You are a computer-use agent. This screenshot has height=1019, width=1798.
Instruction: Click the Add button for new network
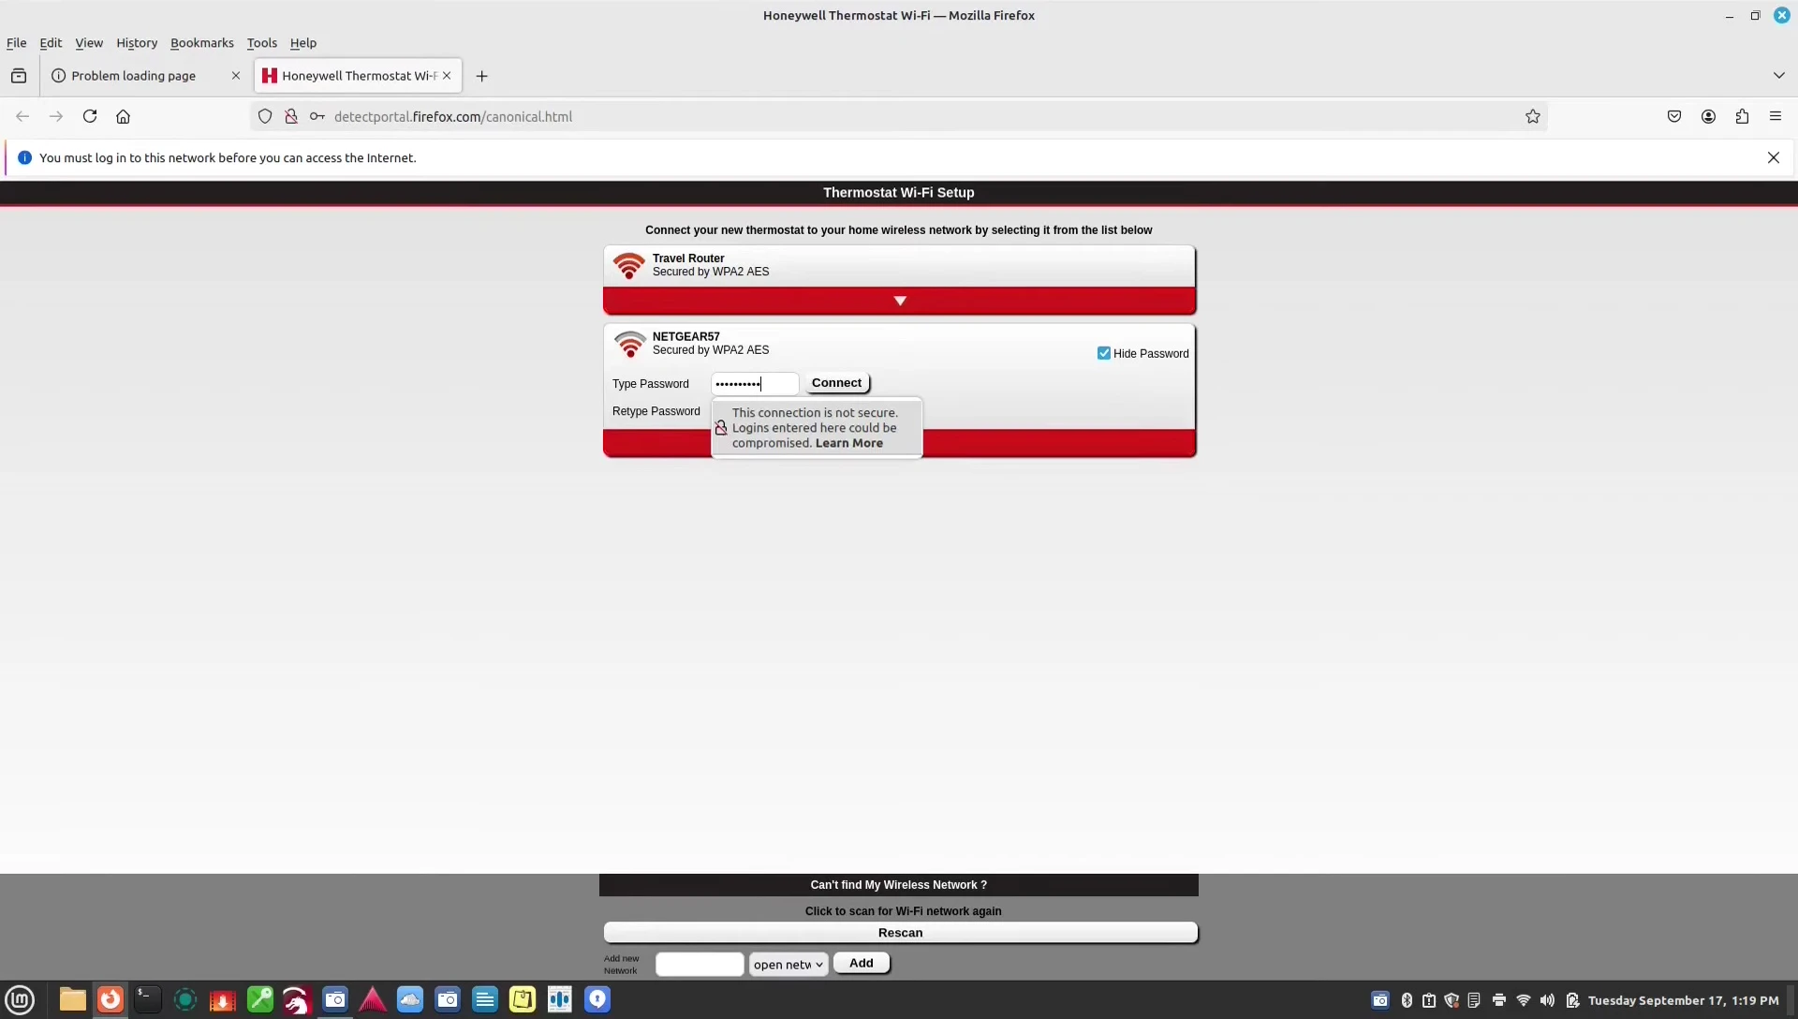coord(862,963)
